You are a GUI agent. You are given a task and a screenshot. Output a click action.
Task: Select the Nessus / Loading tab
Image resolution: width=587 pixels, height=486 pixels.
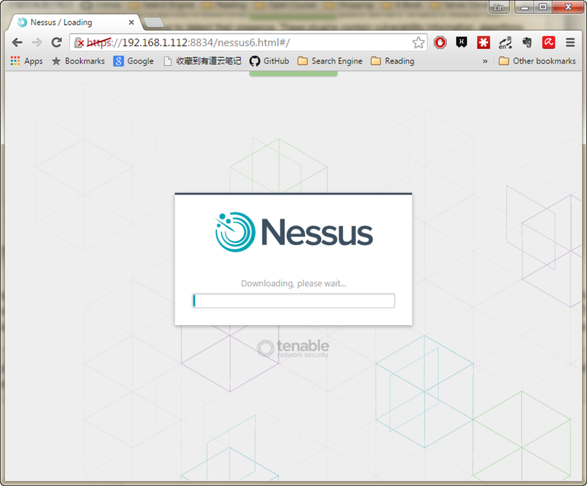pos(75,23)
